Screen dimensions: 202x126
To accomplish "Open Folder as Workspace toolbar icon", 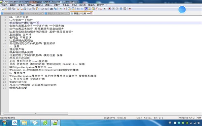I will coord(101,9).
